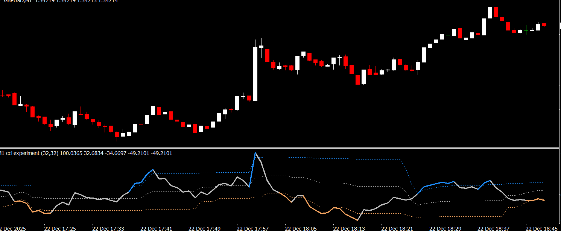Select the lowest gray trough of the CCI line

pos(358,220)
